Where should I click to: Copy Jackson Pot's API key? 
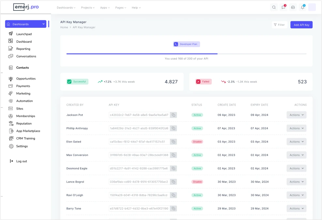click(x=174, y=115)
